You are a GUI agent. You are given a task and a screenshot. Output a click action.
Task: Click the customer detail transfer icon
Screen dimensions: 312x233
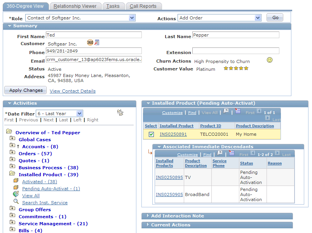click(x=97, y=42)
